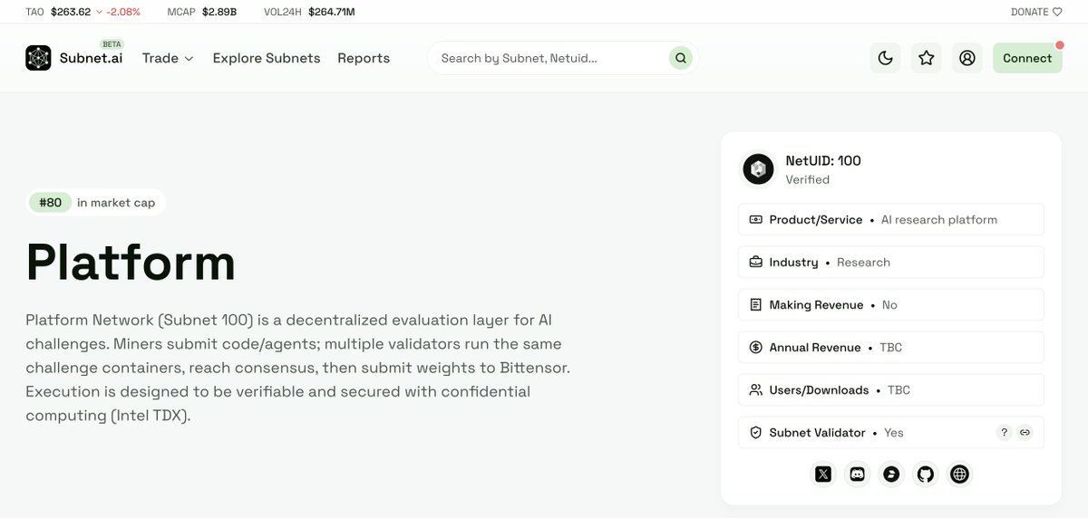Click the BETA badge near logo
This screenshot has height=518, width=1088.
(112, 43)
